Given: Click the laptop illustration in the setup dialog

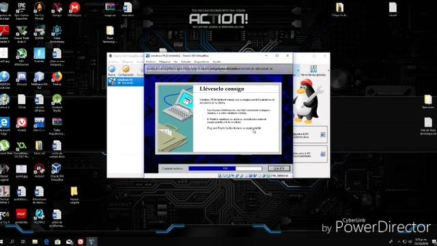Looking at the screenshot, I should click(x=175, y=119).
